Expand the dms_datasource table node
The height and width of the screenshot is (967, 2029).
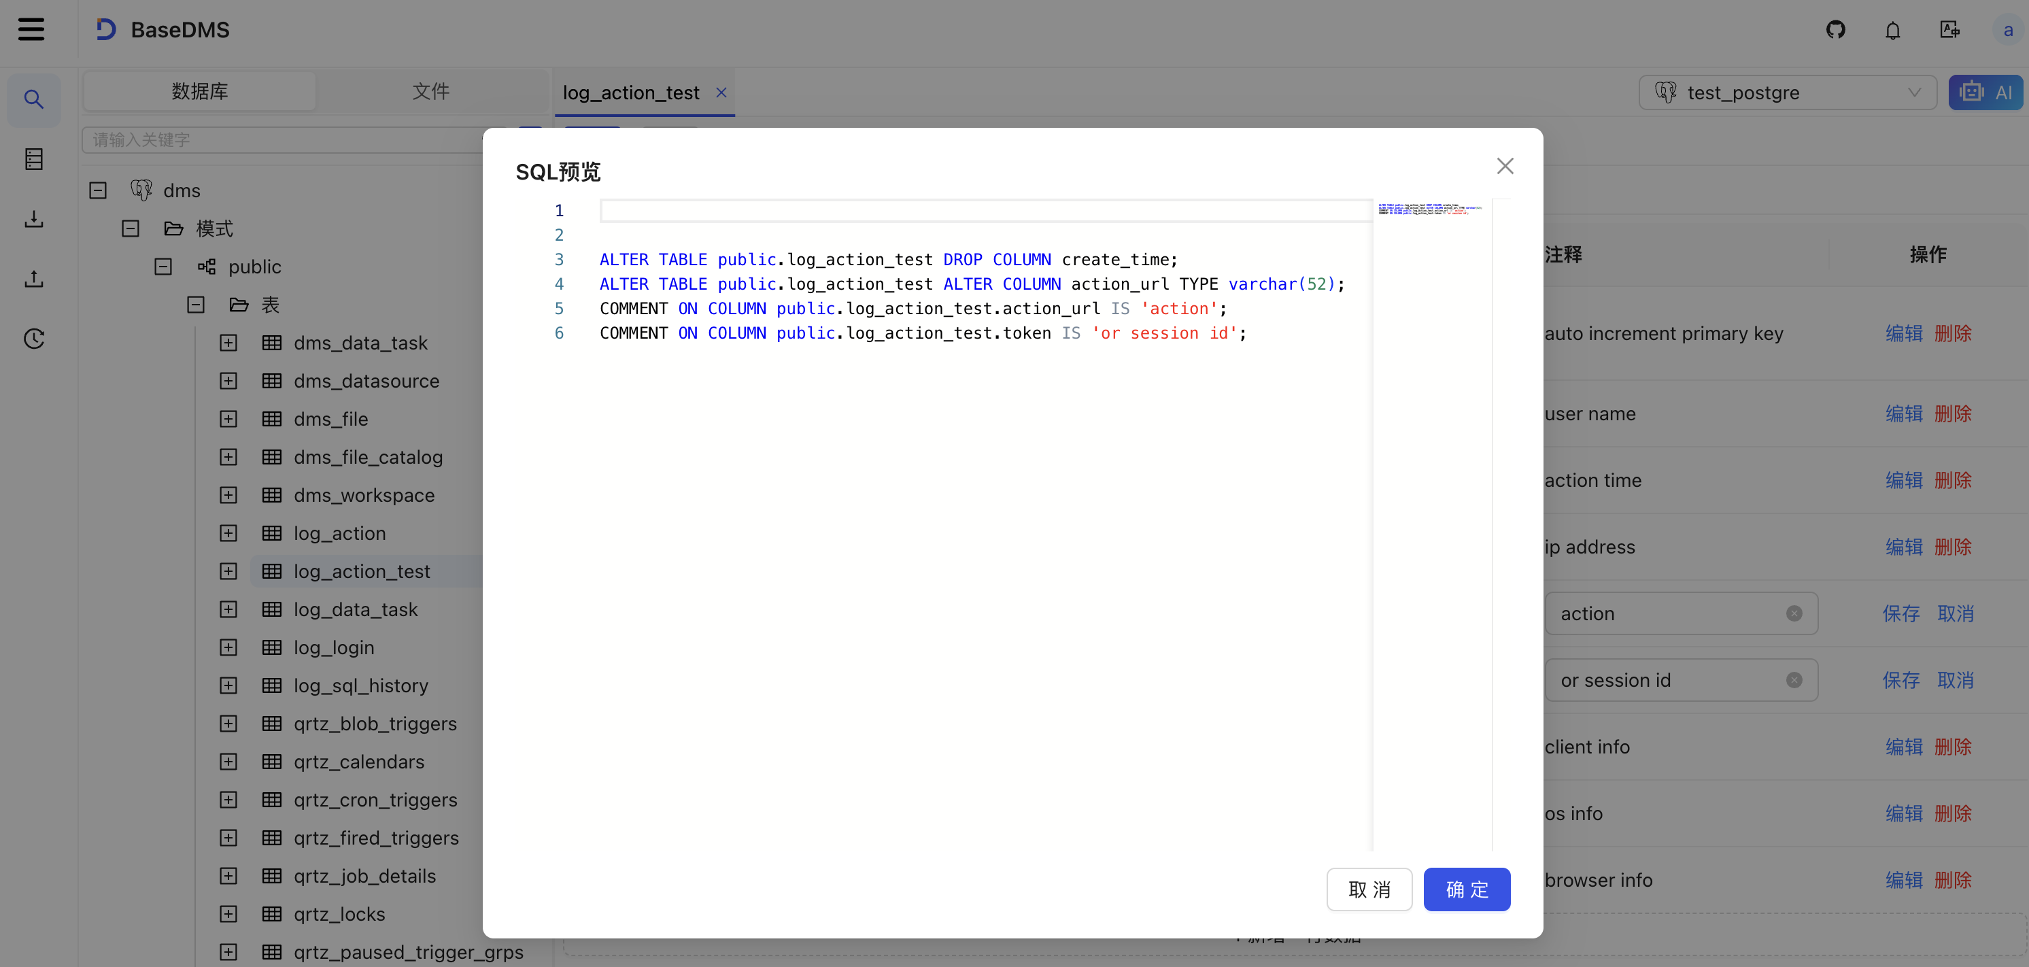pos(228,381)
